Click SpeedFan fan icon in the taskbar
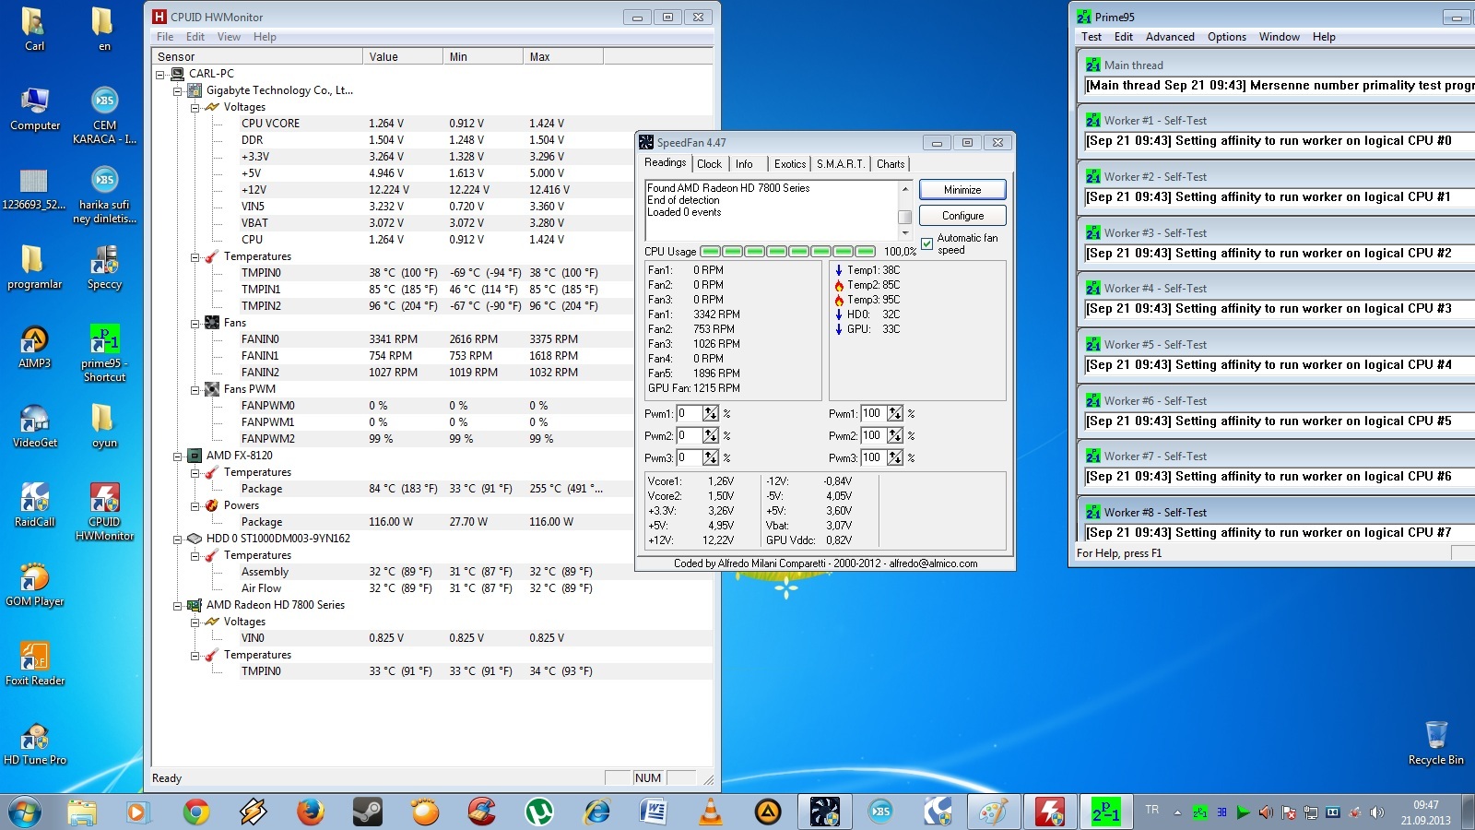This screenshot has width=1475, height=830. pyautogui.click(x=824, y=812)
